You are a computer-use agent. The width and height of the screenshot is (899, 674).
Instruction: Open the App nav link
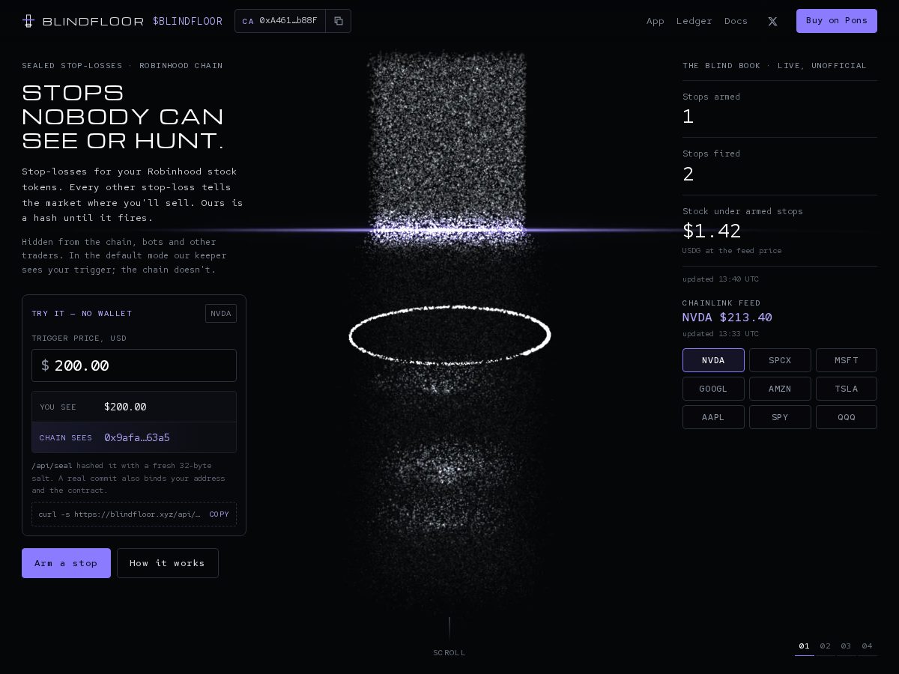click(656, 21)
